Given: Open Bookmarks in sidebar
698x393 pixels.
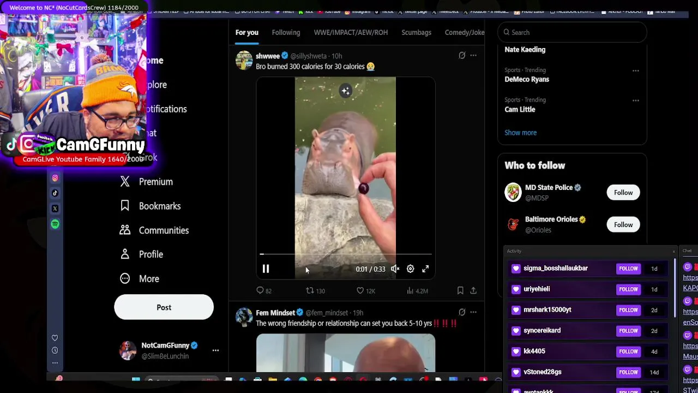Looking at the screenshot, I should (x=150, y=206).
